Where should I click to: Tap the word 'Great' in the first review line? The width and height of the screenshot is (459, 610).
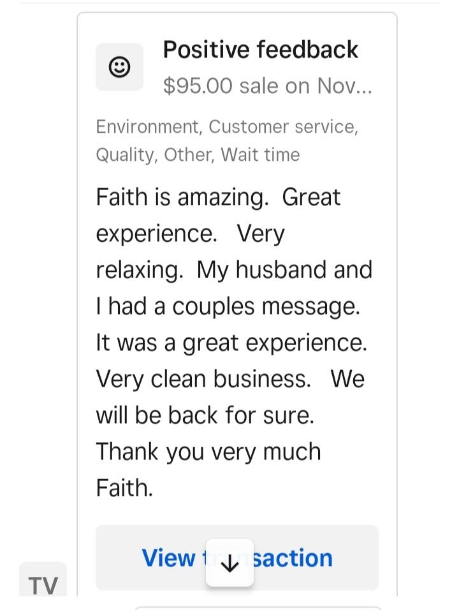point(311,197)
